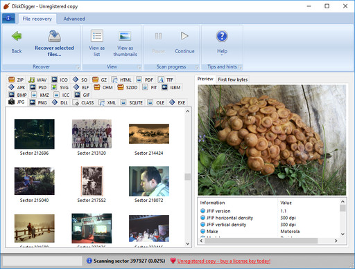Click the buy a license key link

tap(224, 261)
